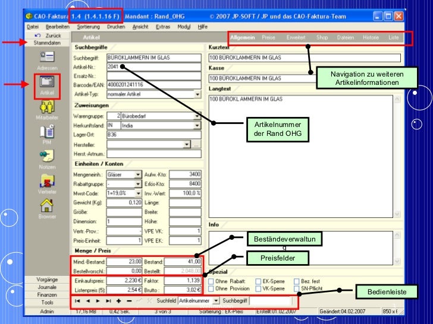Image resolution: width=433 pixels, height=324 pixels.
Task: Switch to the Historie tab
Action: click(x=371, y=37)
